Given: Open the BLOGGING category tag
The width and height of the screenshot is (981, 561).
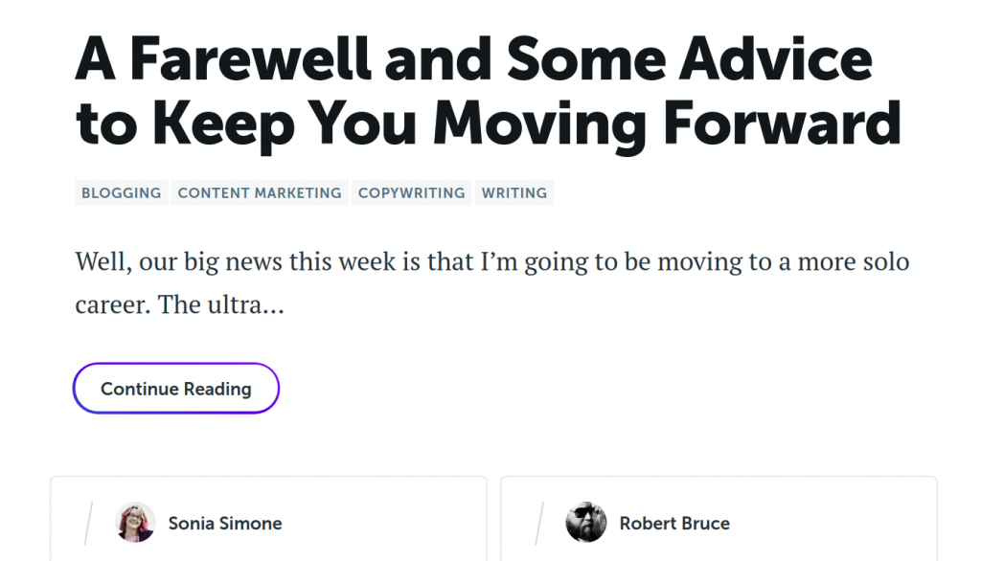Looking at the screenshot, I should coord(121,192).
